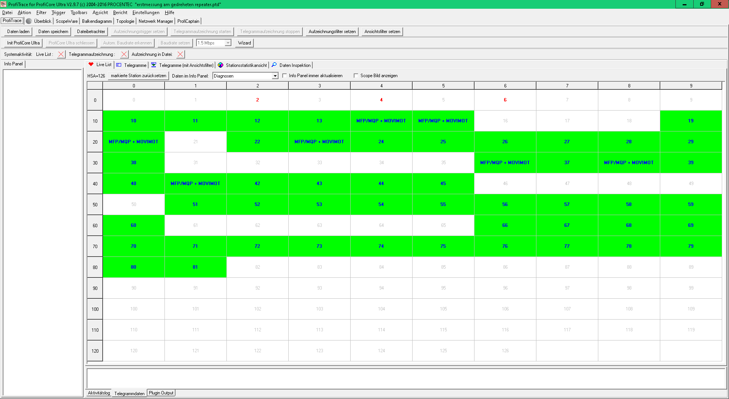This screenshot has width=729, height=399.
Task: Click the Daten Inspektion magnifier icon
Action: click(x=274, y=65)
